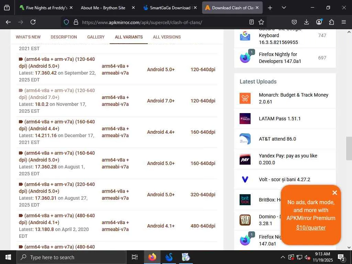
Task: Close the Five Nights at Freddy's tab
Action: pyautogui.click(x=71, y=8)
